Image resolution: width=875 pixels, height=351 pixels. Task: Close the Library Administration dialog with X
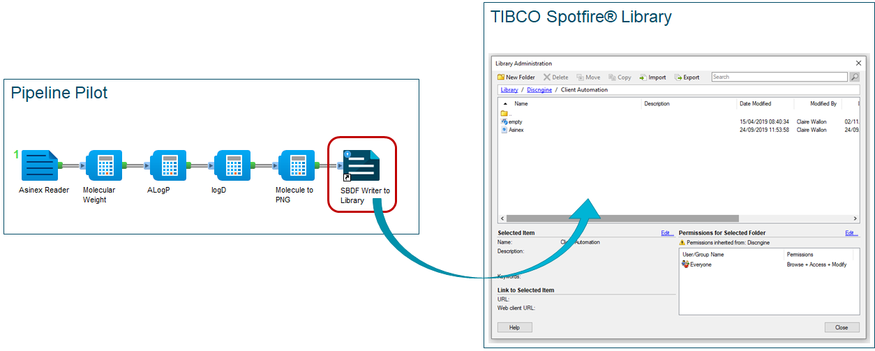[858, 64]
